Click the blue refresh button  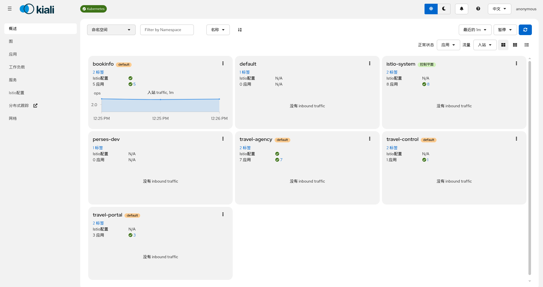(525, 30)
